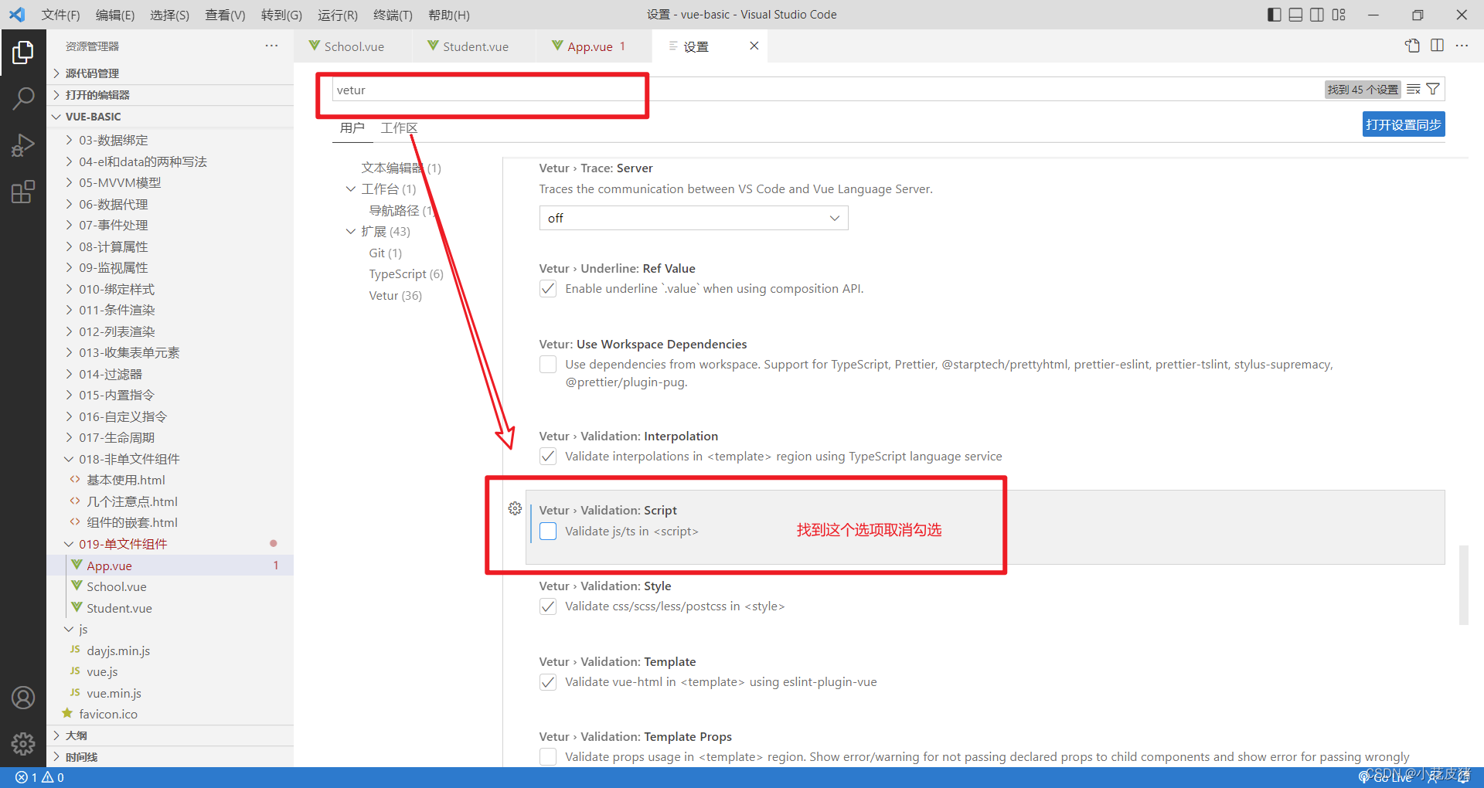The image size is (1484, 788).
Task: Open the Explorer view in activity bar
Action: click(x=23, y=53)
